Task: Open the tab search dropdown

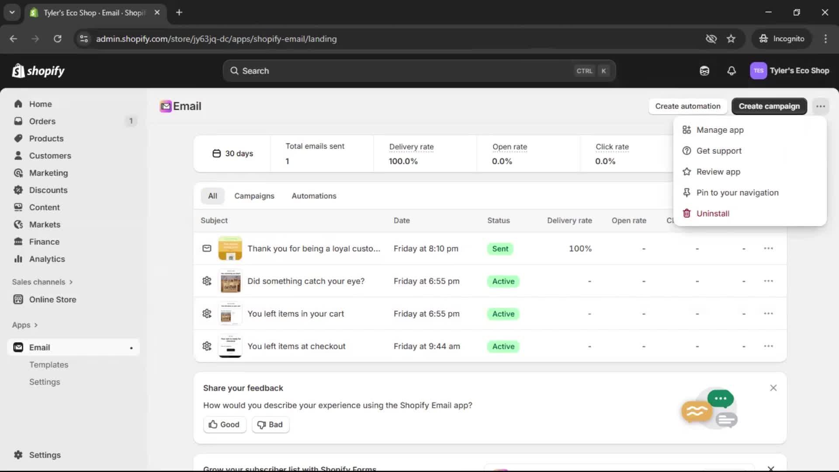Action: coord(12,13)
